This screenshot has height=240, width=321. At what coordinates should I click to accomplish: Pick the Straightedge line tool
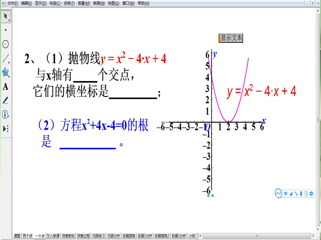6,59
